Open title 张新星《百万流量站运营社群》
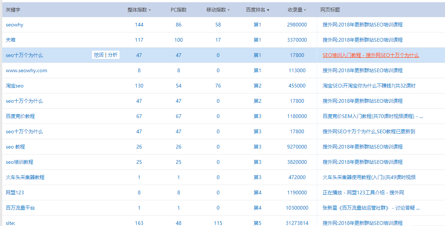Screen dimensions: 445x226 (x=371, y=208)
